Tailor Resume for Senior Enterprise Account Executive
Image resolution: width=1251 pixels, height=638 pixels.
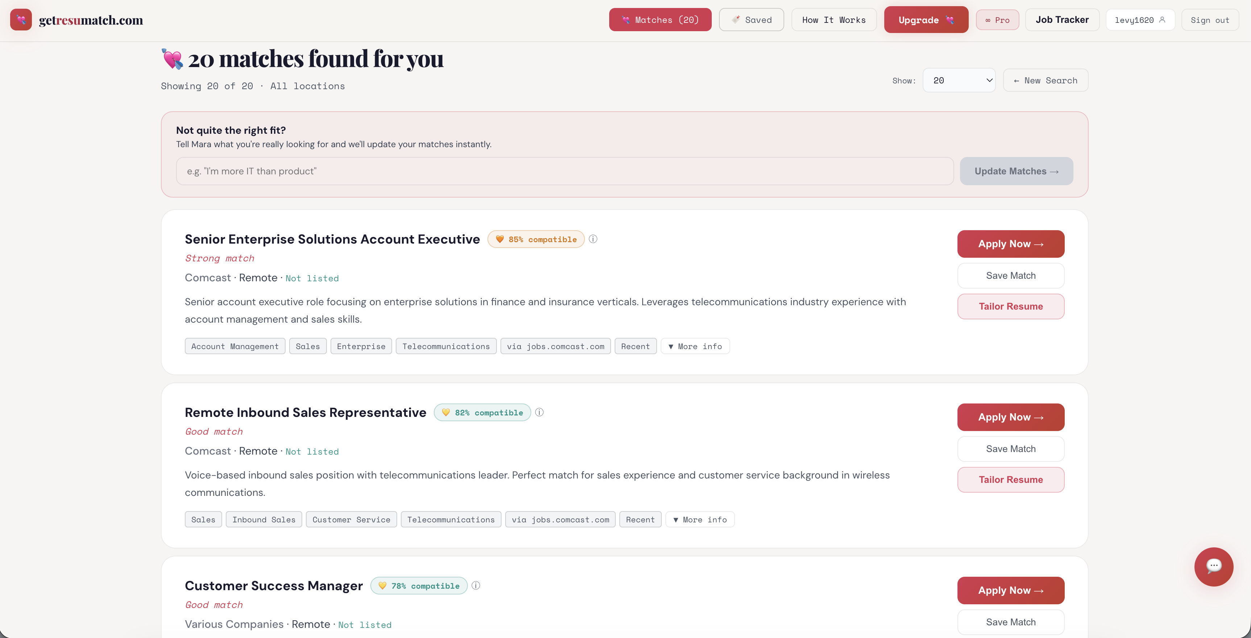(1010, 307)
